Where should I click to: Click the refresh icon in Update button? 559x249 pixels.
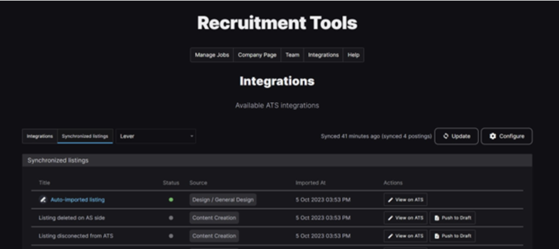click(446, 136)
